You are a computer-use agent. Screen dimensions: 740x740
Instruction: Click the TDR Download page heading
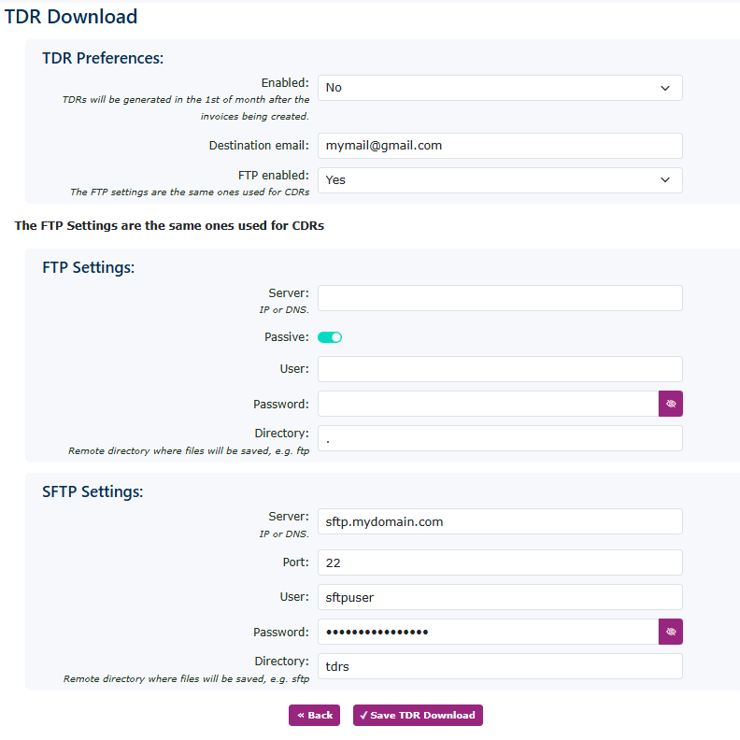pyautogui.click(x=71, y=17)
